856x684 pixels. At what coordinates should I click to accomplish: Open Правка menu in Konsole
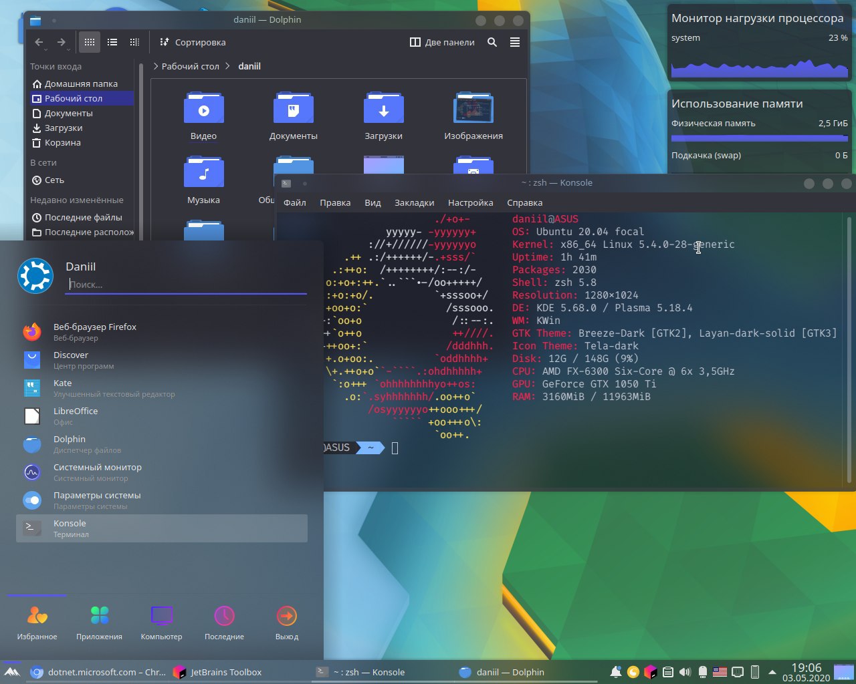(335, 202)
